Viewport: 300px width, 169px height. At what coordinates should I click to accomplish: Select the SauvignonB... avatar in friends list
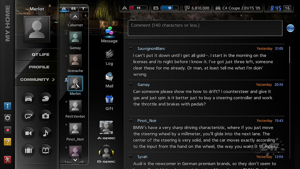75,152
